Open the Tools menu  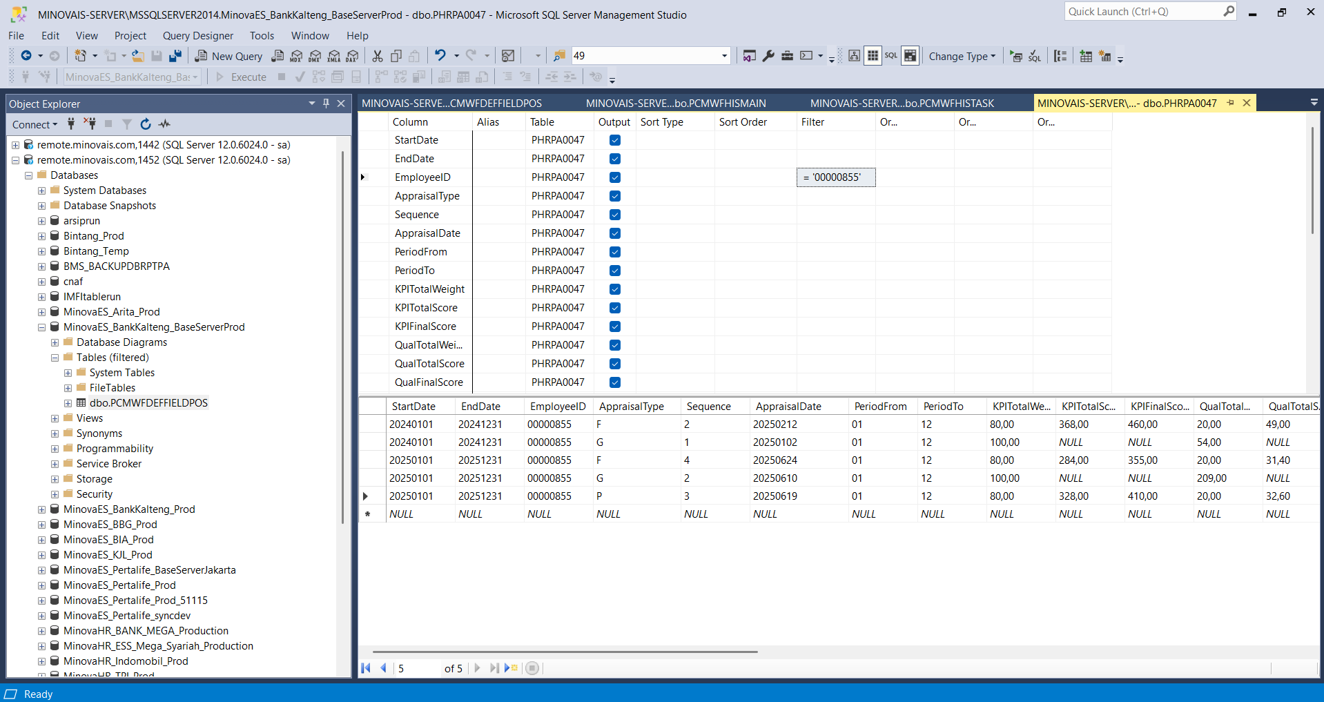pyautogui.click(x=262, y=36)
